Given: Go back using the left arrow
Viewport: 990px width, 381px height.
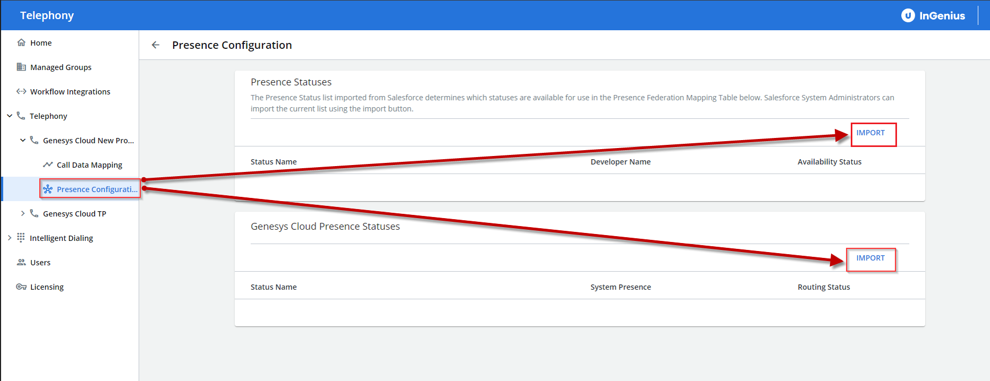Looking at the screenshot, I should click(155, 45).
